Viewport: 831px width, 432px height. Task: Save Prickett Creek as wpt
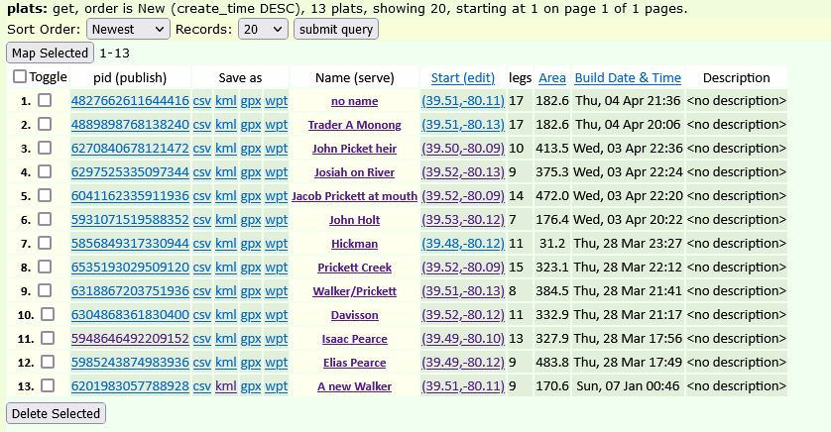pyautogui.click(x=277, y=268)
